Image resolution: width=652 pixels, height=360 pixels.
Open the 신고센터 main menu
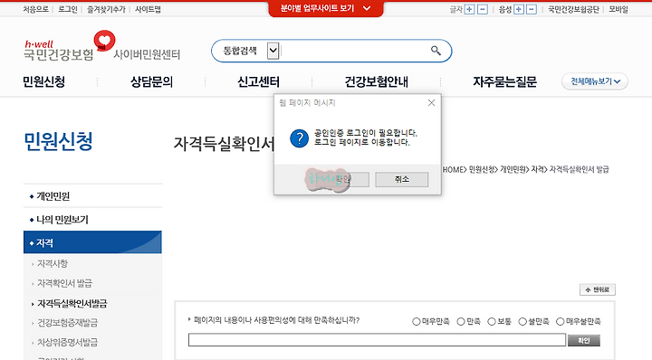[258, 81]
